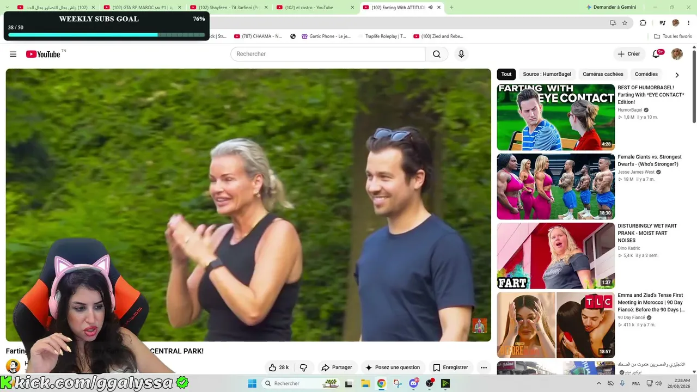Open the Zied and Rebe... bookmark
Image resolution: width=697 pixels, height=392 pixels.
pos(438,36)
